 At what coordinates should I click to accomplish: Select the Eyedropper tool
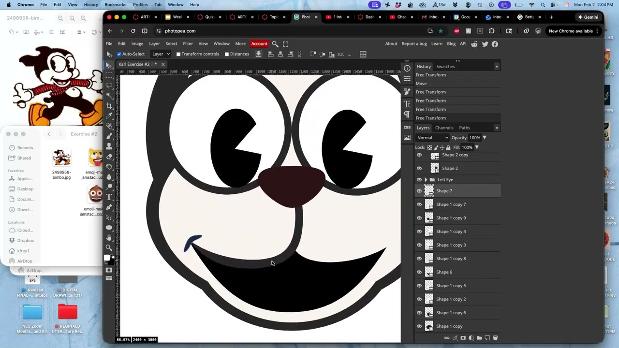(x=109, y=116)
